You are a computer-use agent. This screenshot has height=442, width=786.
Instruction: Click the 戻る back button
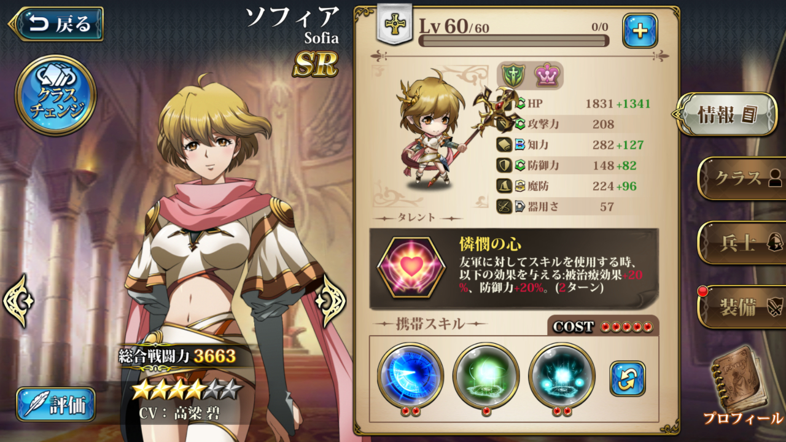click(56, 24)
